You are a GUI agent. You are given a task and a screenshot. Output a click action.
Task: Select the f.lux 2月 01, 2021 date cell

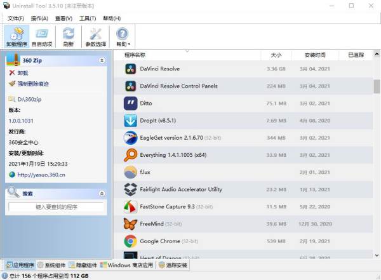(315, 173)
